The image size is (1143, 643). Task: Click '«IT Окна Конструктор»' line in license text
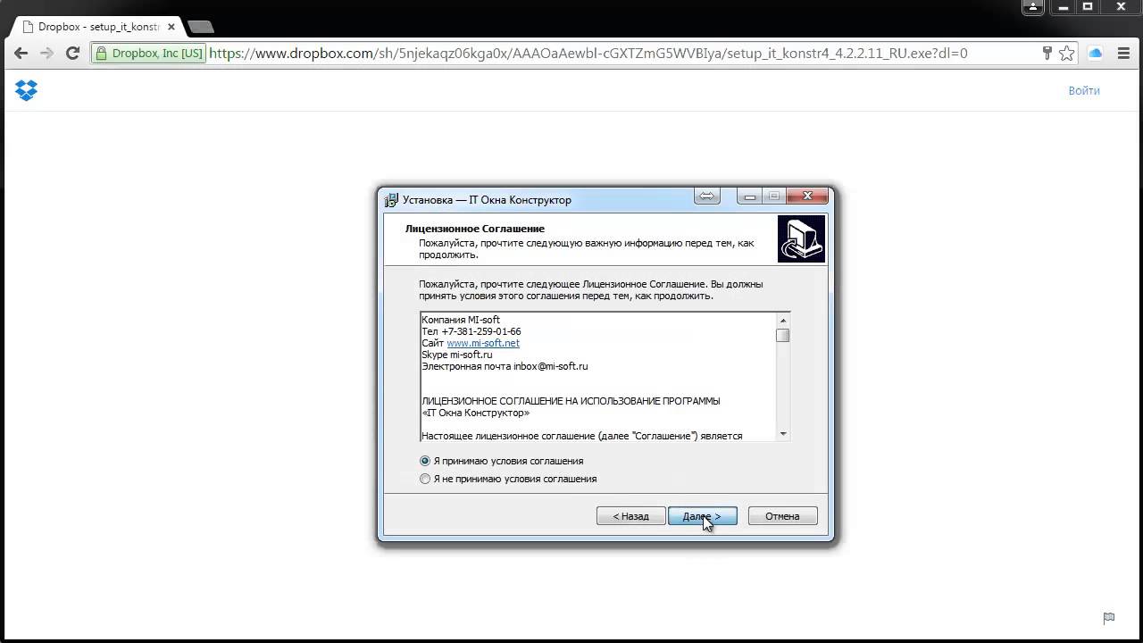pos(475,413)
